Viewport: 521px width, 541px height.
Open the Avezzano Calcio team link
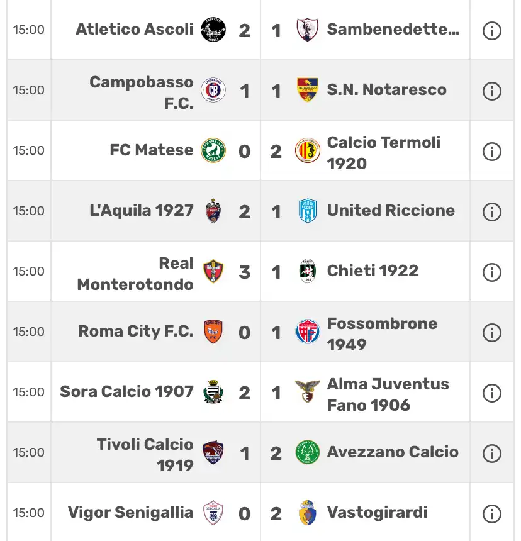click(393, 452)
